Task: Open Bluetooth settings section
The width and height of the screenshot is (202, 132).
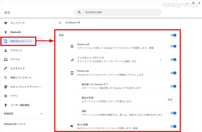Action: click(16, 32)
